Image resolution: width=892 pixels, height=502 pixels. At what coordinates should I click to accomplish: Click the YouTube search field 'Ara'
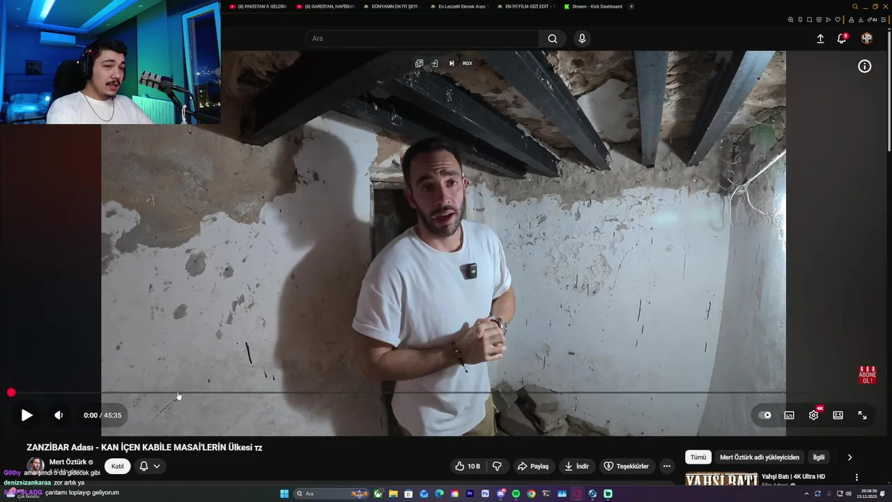(422, 38)
